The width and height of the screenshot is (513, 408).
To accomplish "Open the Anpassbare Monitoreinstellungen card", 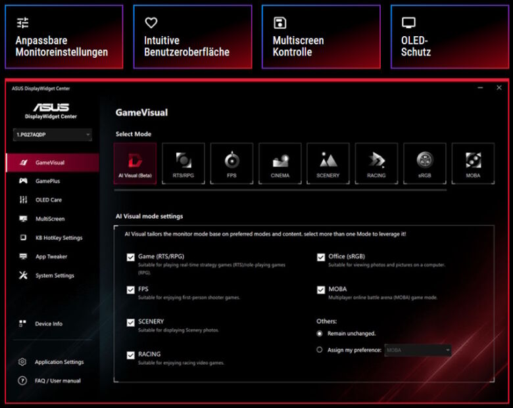I will (x=64, y=37).
